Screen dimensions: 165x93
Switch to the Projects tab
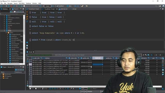15,9
